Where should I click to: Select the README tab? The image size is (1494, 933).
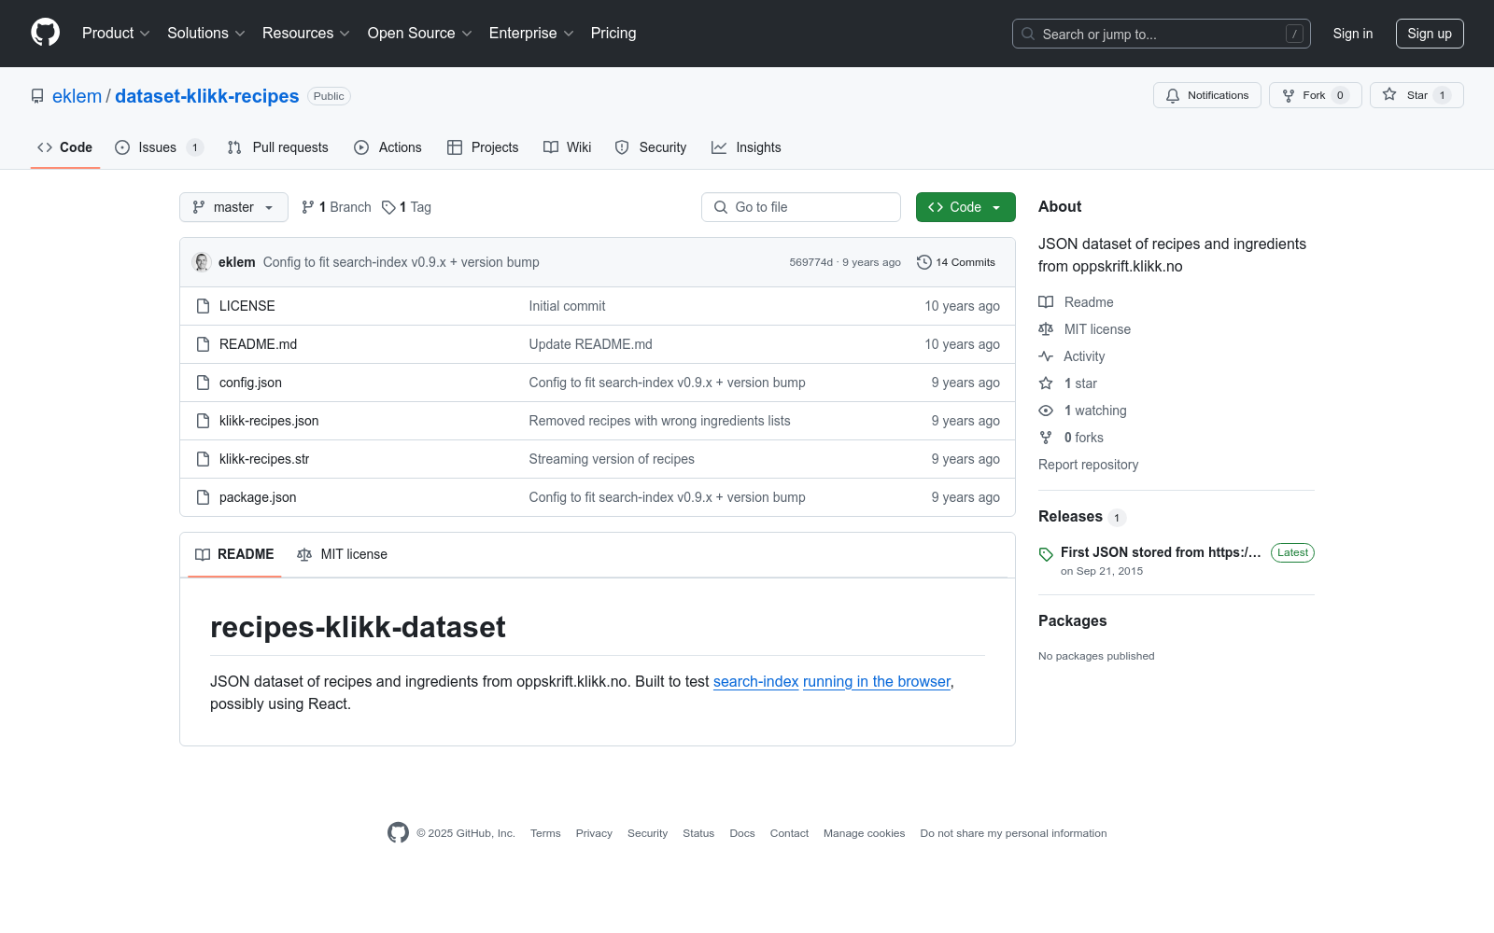point(234,554)
